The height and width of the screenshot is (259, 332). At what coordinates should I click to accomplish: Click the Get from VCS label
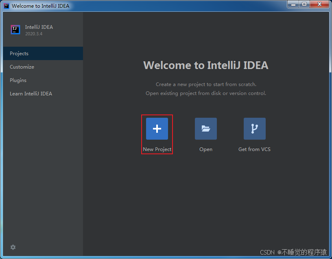[255, 149]
